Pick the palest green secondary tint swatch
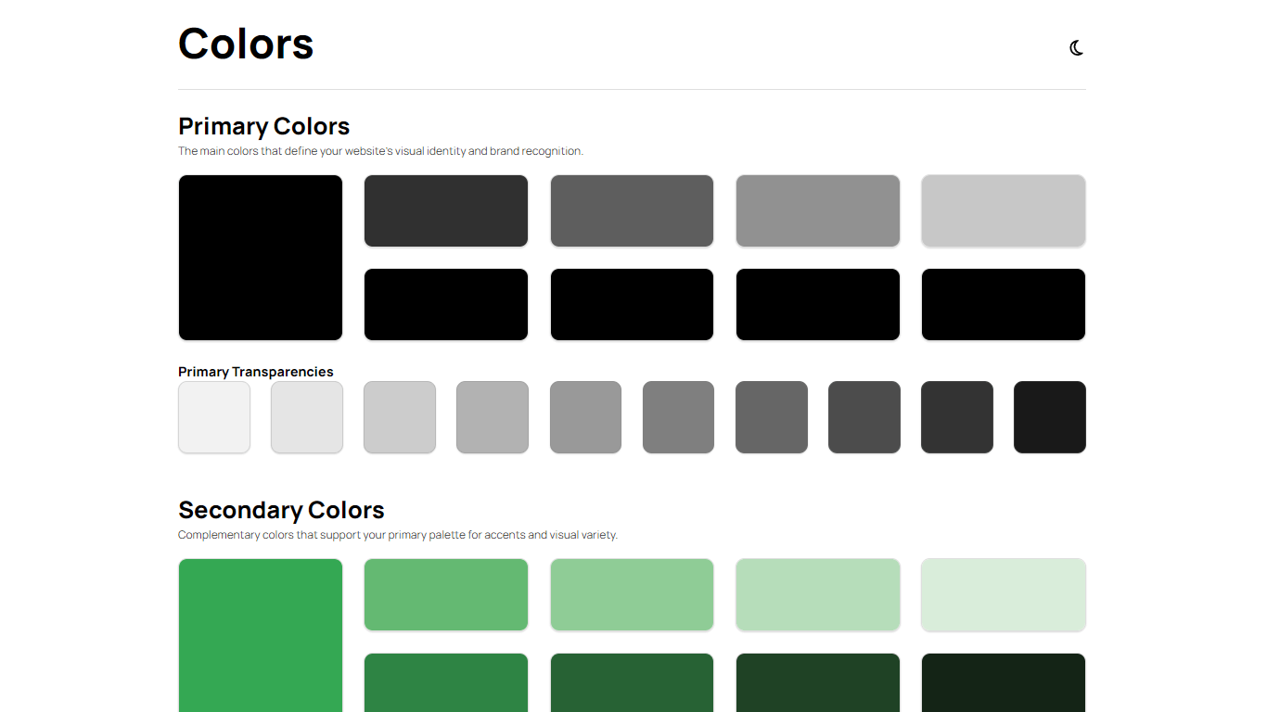Viewport: 1267px width, 712px height. (x=1003, y=595)
